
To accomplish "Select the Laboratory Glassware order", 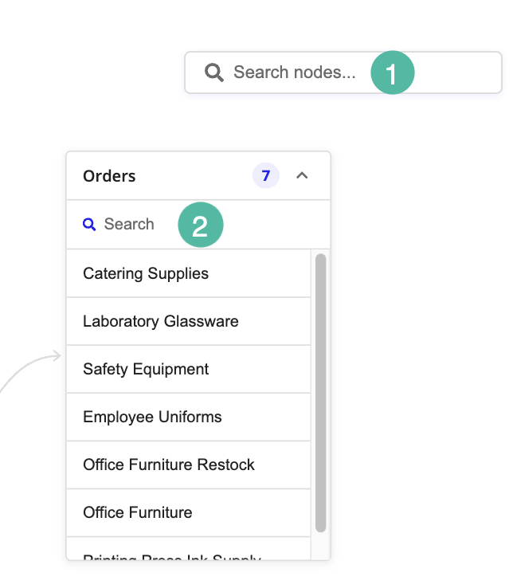I will pyautogui.click(x=189, y=321).
